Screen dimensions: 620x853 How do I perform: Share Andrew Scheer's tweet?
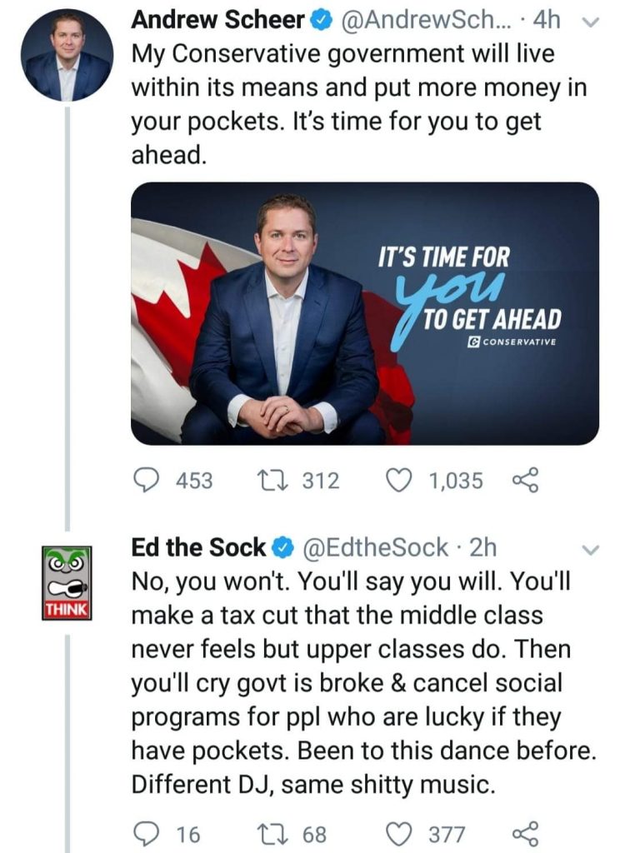point(526,481)
